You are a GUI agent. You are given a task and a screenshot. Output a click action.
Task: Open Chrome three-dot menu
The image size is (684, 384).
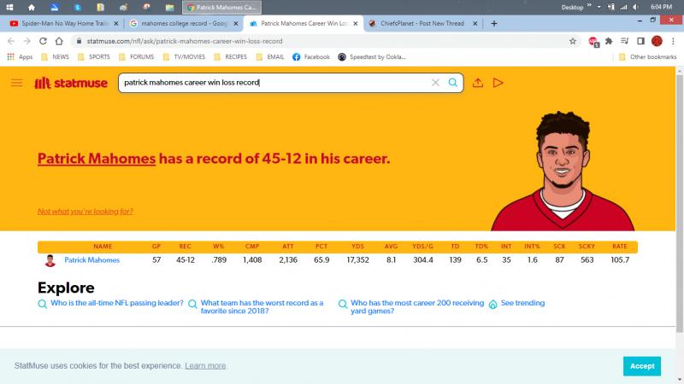click(673, 41)
